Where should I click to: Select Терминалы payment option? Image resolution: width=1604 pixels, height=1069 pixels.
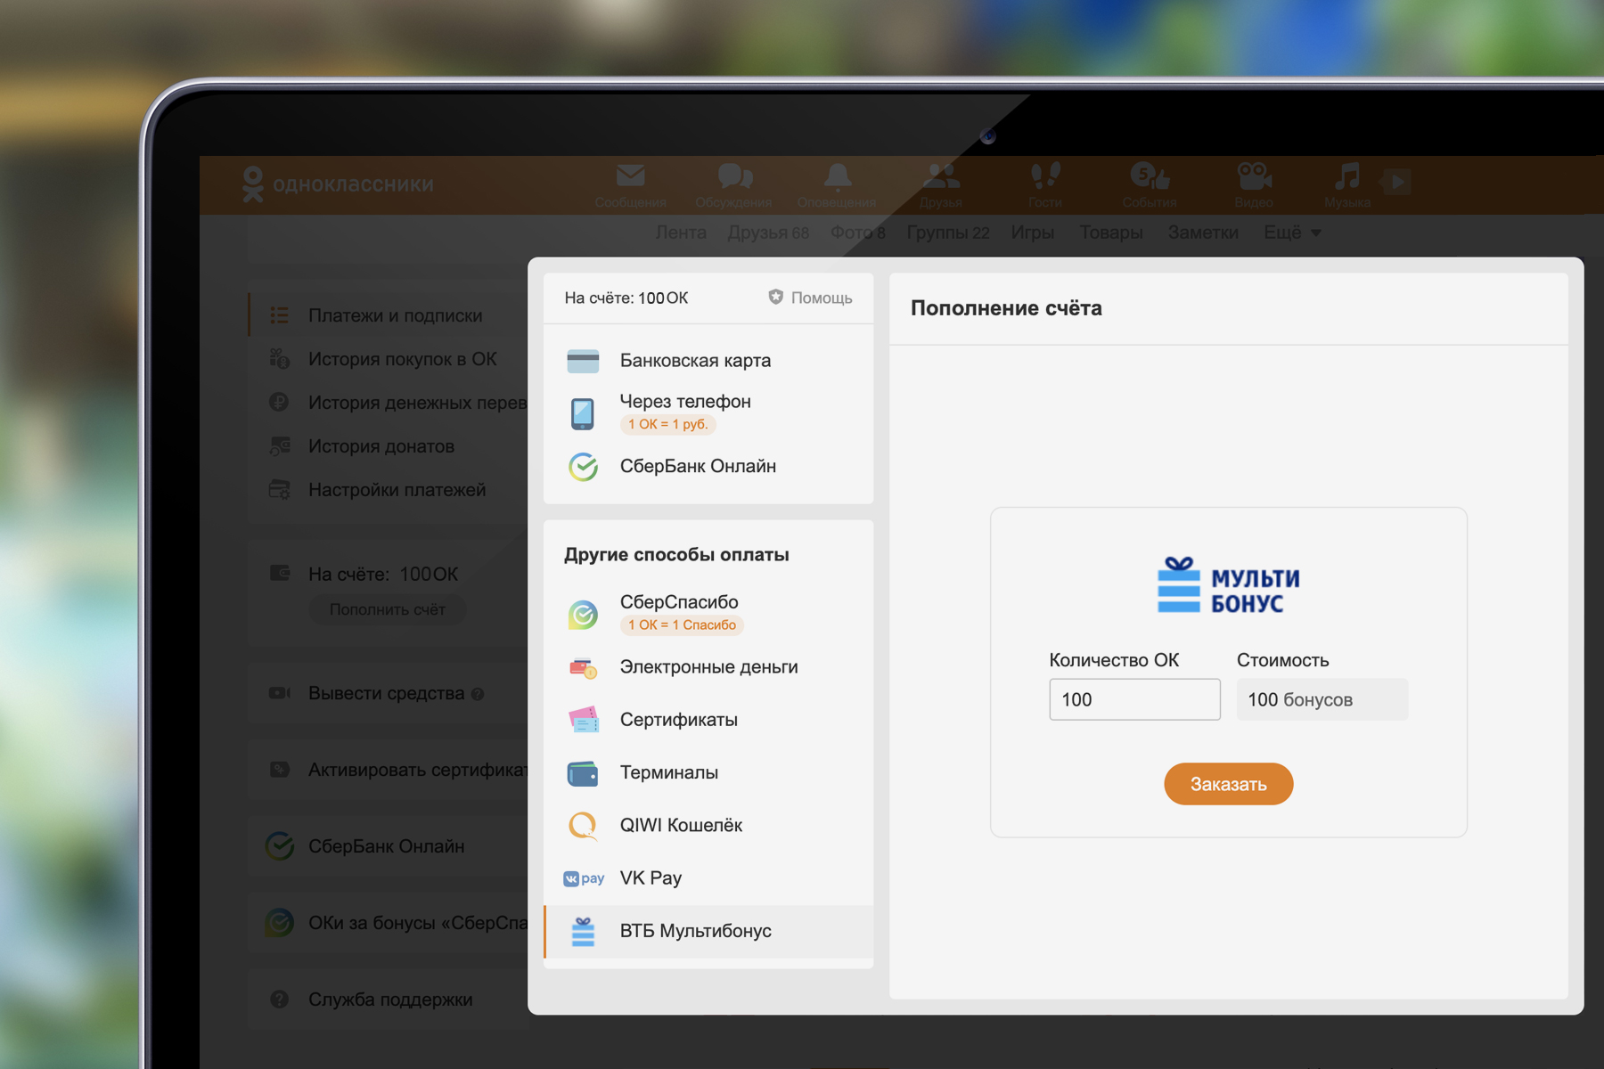coord(708,773)
